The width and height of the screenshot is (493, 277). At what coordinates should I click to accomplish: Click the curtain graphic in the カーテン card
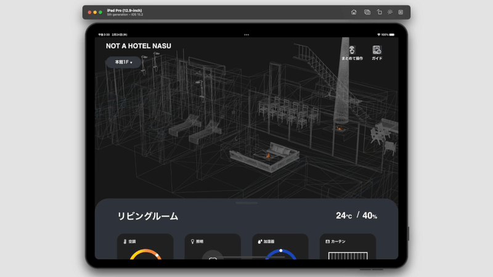348,255
